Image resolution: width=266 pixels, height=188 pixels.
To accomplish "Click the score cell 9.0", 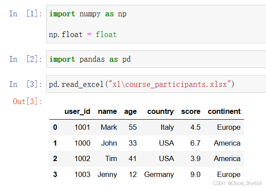I will tap(196, 175).
